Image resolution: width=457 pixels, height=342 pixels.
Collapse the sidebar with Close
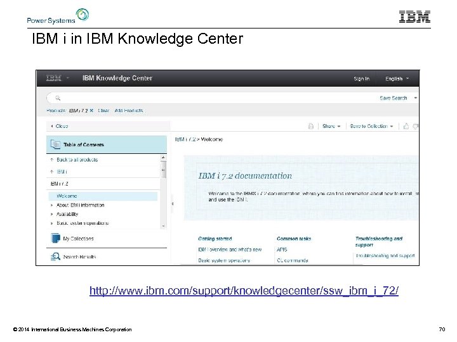60,126
